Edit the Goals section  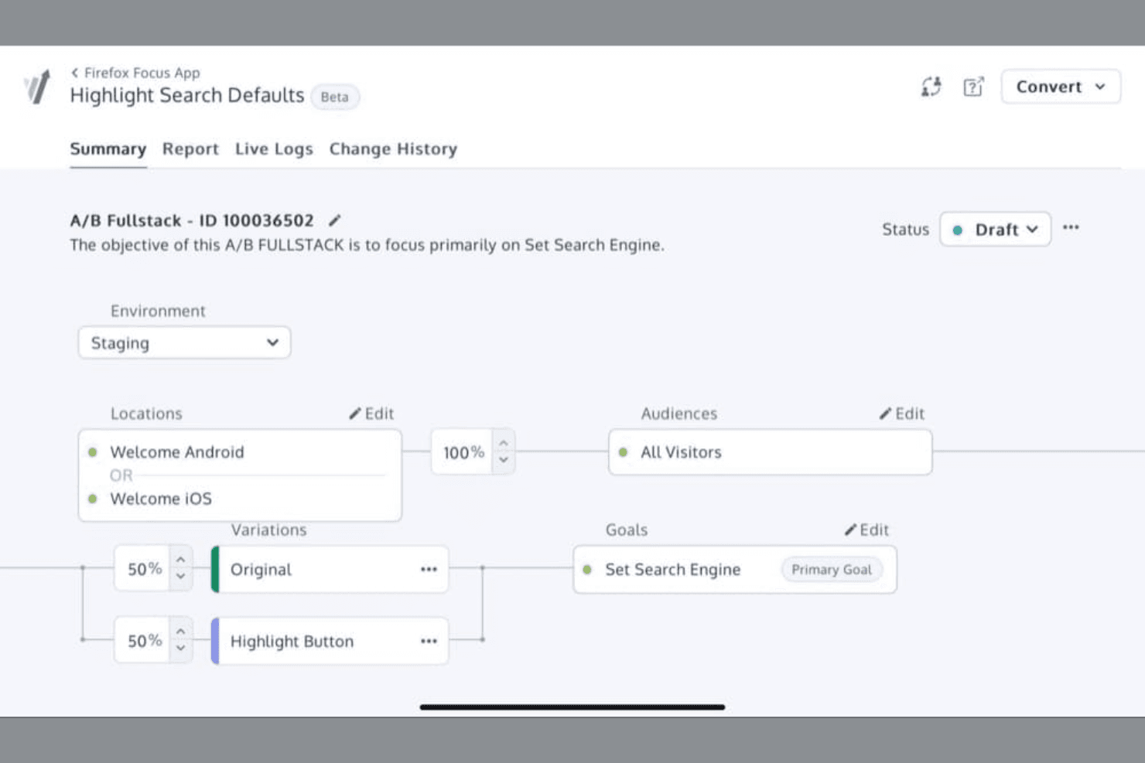coord(866,530)
